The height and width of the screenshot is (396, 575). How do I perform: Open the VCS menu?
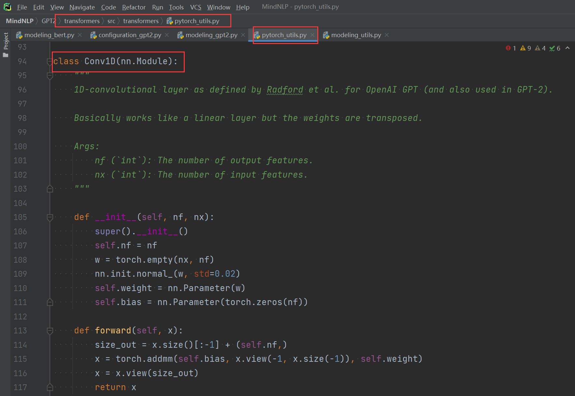pos(195,7)
